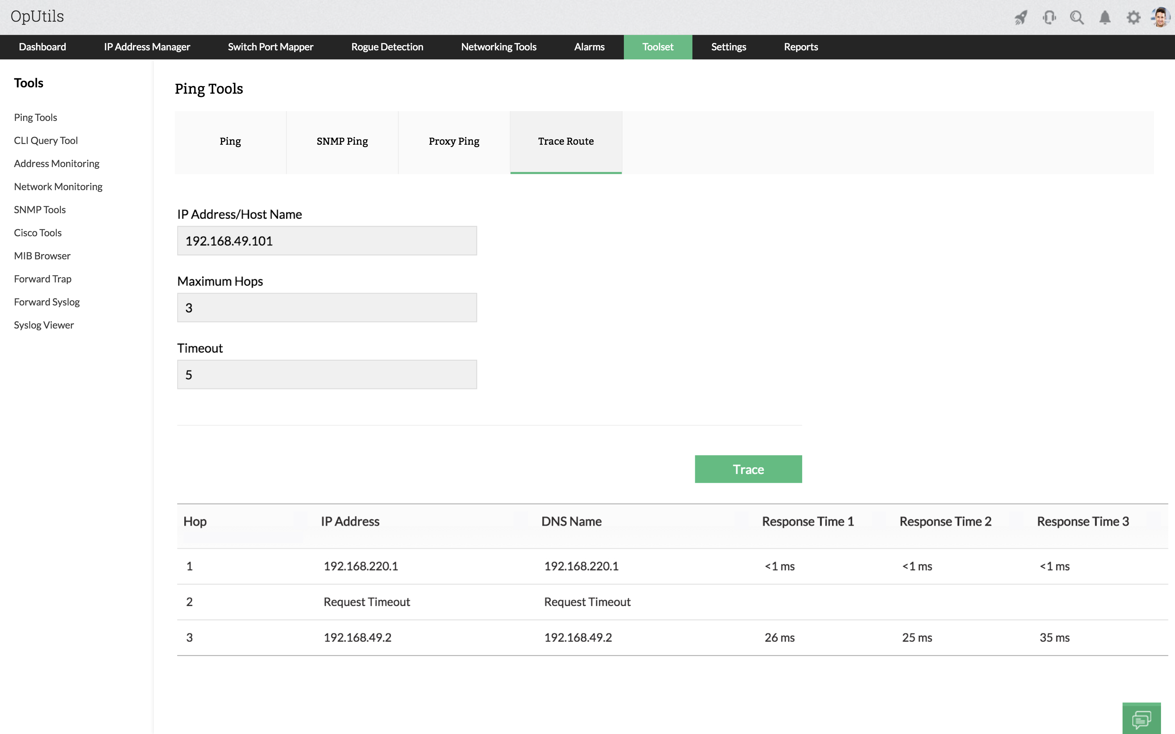This screenshot has width=1175, height=734.
Task: Open the Networking Tools menu
Action: coord(498,47)
